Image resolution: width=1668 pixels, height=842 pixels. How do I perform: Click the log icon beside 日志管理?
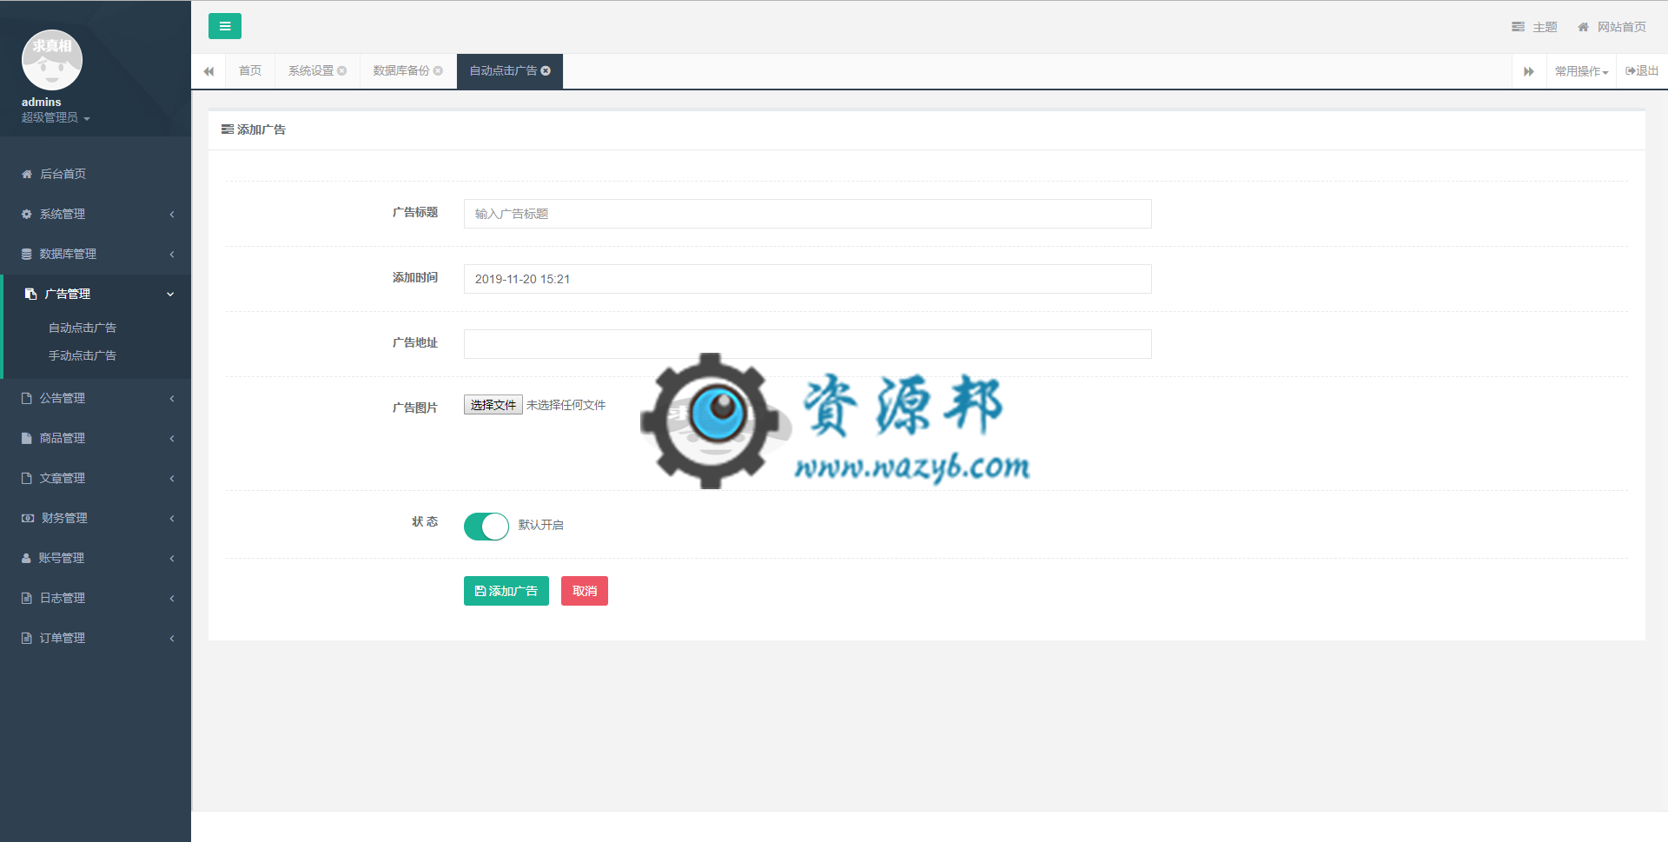pos(27,598)
